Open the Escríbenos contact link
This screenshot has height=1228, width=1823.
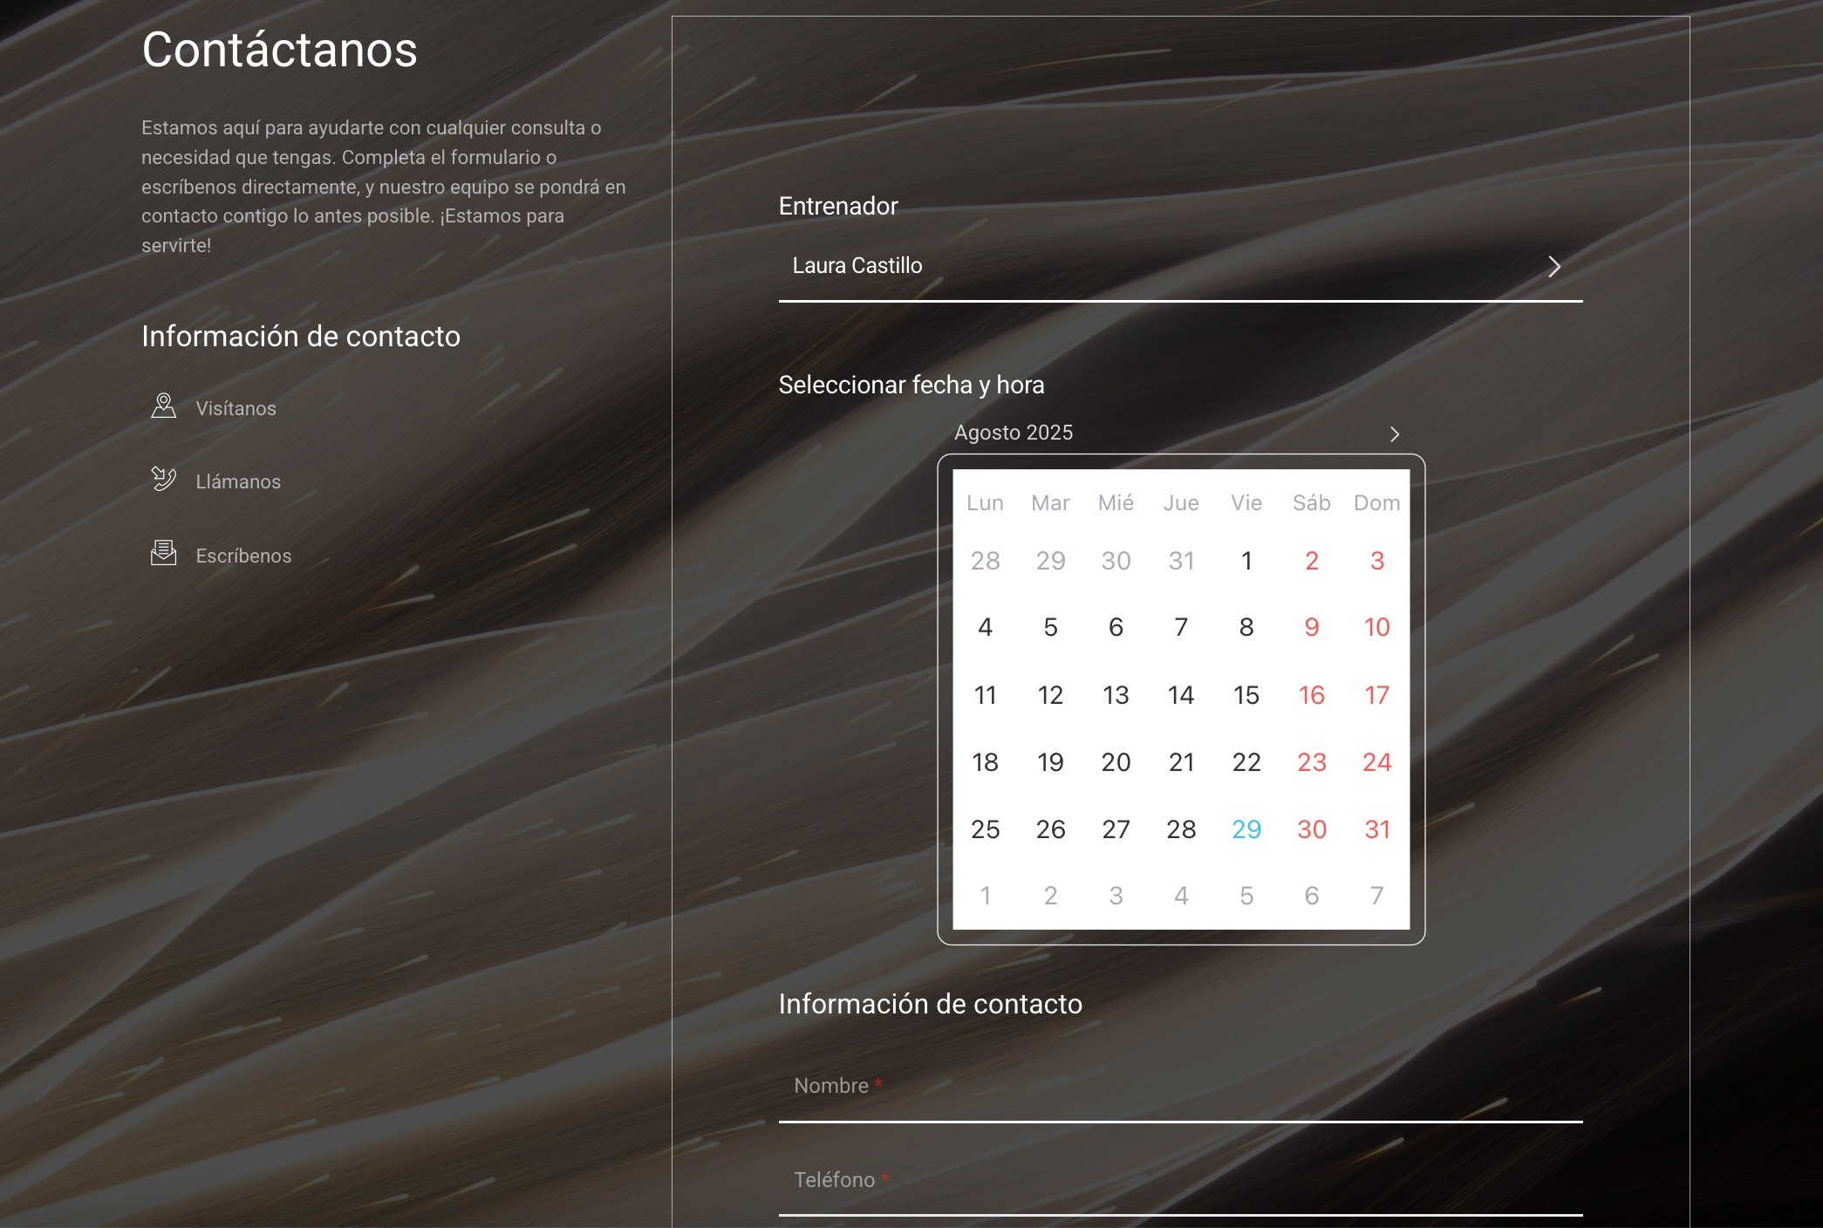click(x=243, y=556)
